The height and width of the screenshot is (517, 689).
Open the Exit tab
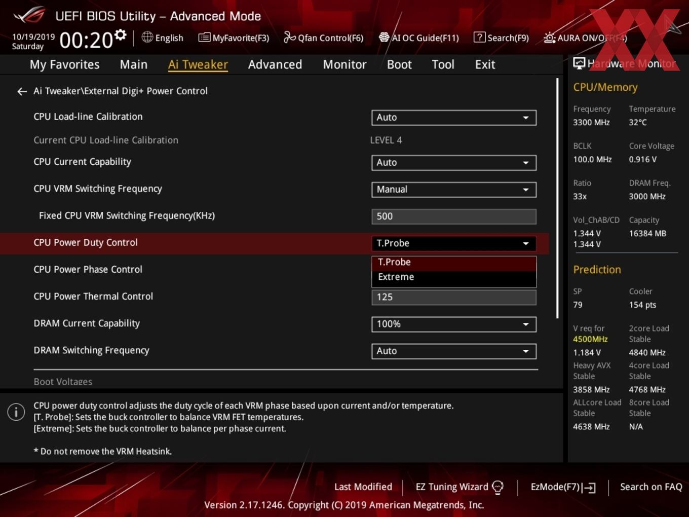coord(485,64)
